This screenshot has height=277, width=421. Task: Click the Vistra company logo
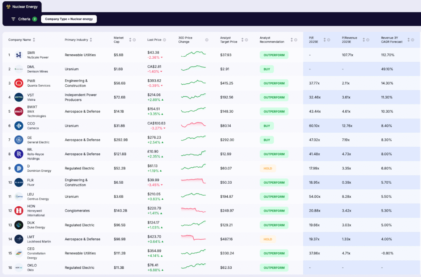(19, 97)
